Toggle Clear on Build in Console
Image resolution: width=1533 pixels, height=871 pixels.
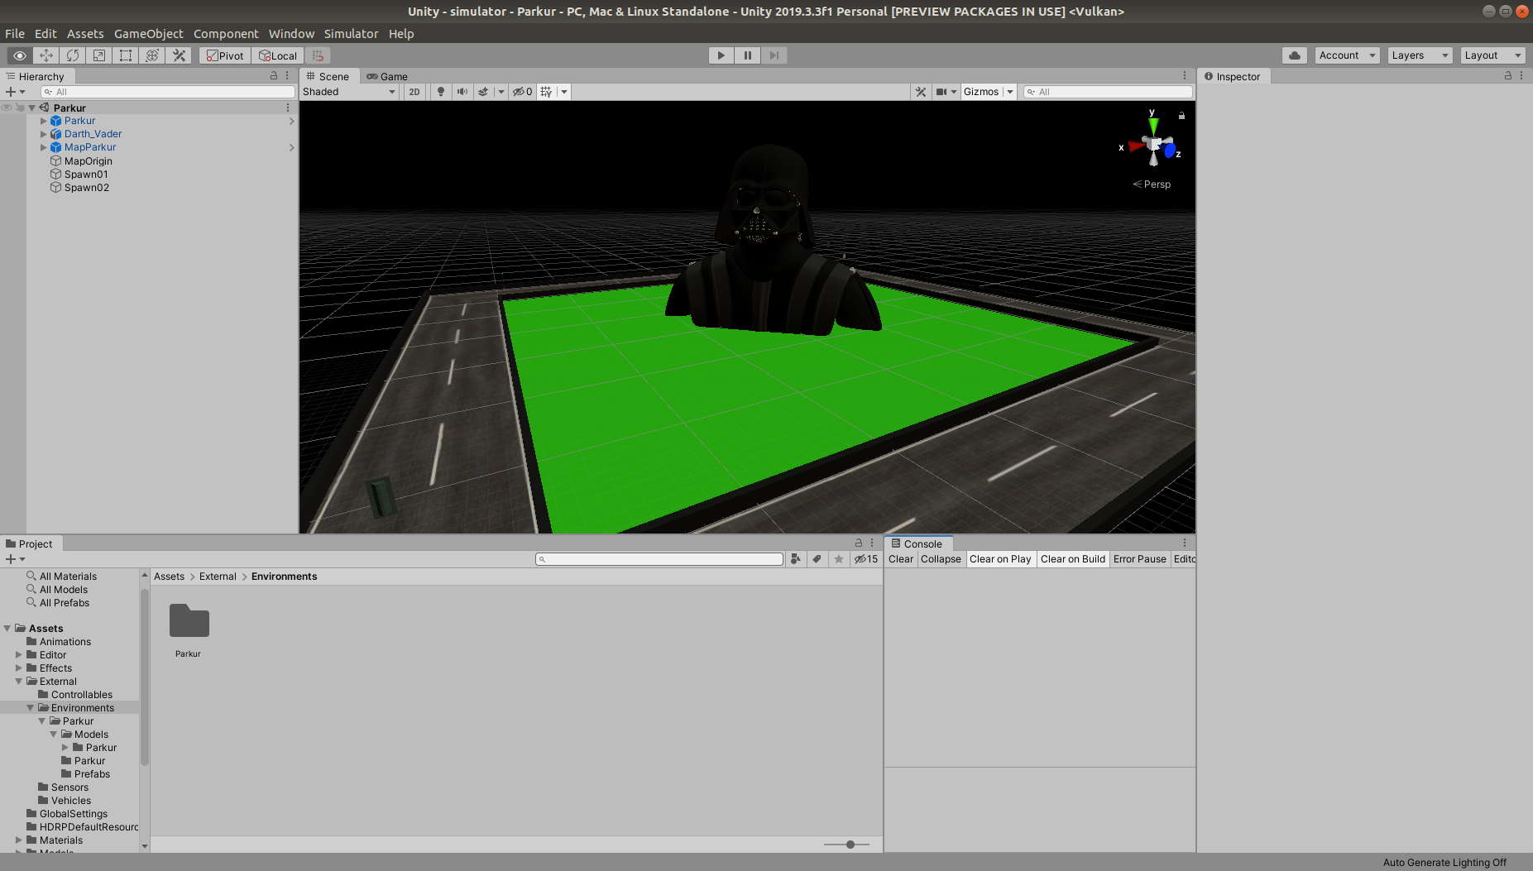click(x=1073, y=559)
